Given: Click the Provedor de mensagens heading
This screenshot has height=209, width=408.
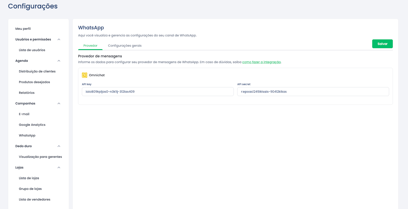Looking at the screenshot, I should [x=100, y=56].
